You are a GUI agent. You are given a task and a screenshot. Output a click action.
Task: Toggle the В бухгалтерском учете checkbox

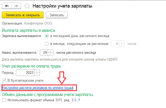click(x=4, y=80)
